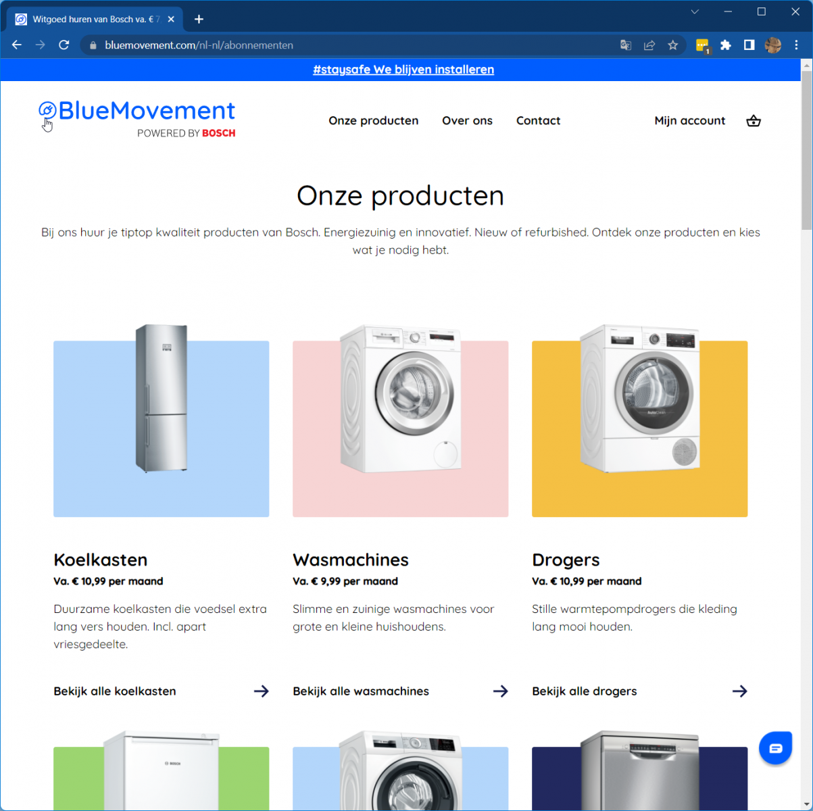813x811 pixels.
Task: Click the Slimme en zuinige wasmachines description
Action: [x=393, y=618]
